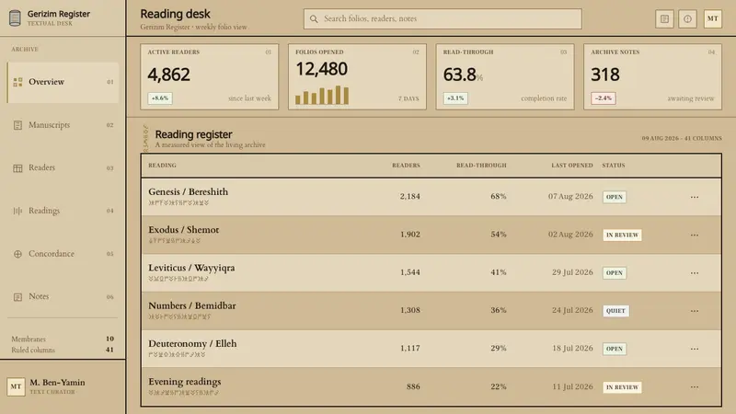
Task: Click the Active Readers card value 4,862
Action: coord(169,75)
